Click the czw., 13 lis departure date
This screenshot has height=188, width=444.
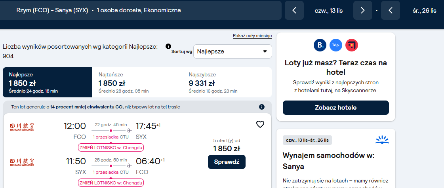point(328,11)
